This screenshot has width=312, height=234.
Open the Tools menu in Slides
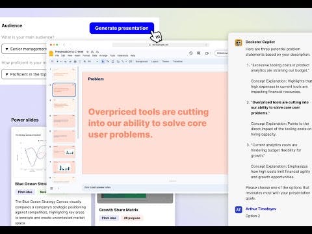(112, 56)
